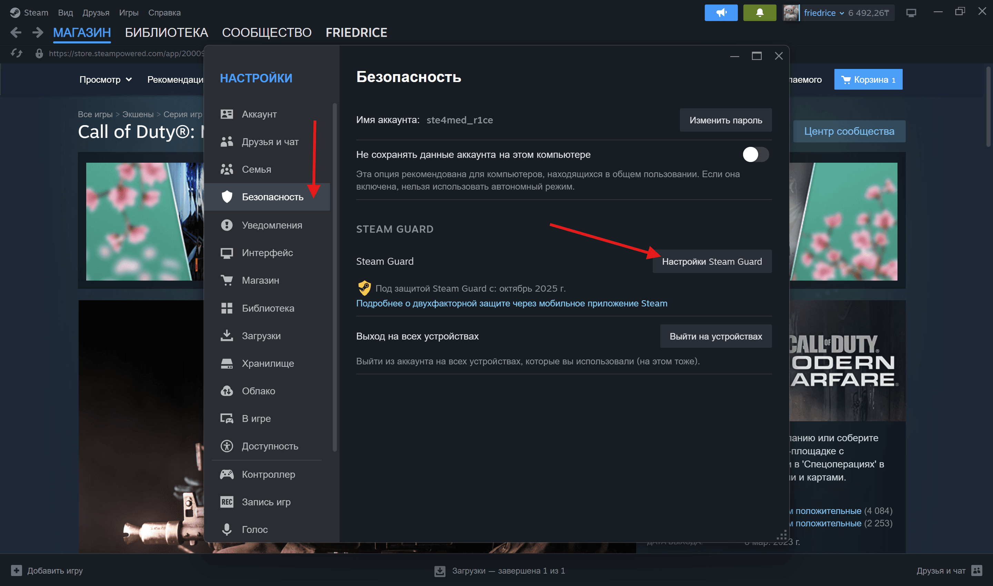Open the two-factor protection details link
This screenshot has width=993, height=586.
click(512, 303)
